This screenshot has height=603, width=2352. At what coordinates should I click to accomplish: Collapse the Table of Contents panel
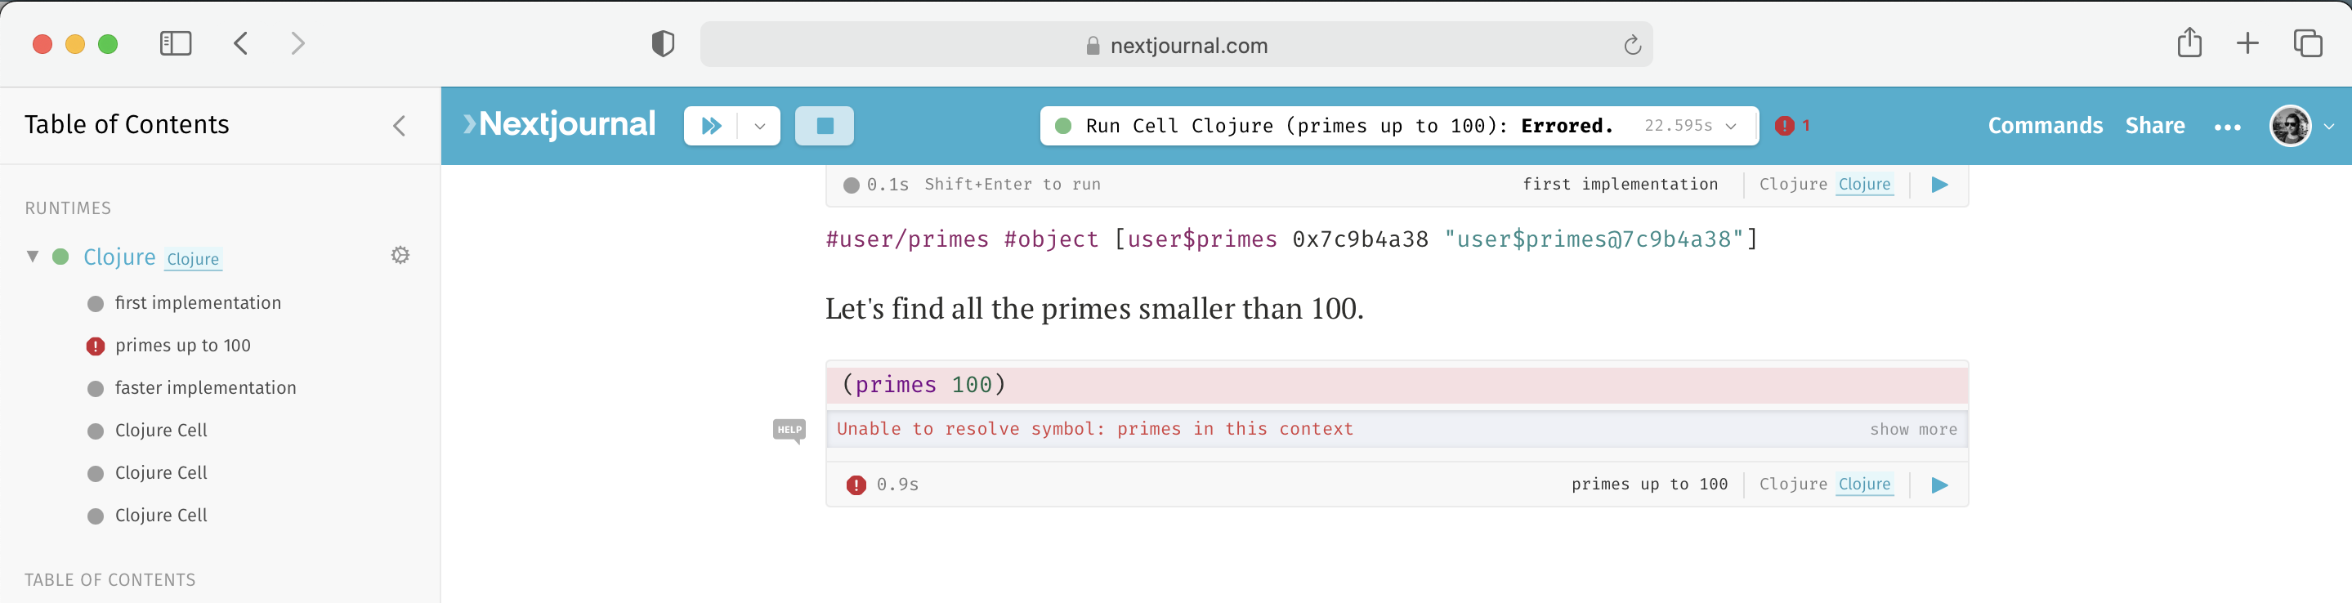(399, 126)
